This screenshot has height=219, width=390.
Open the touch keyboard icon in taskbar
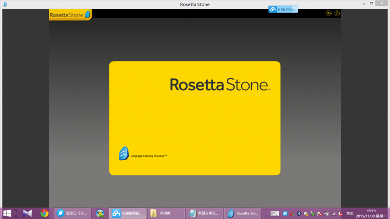[274, 214]
